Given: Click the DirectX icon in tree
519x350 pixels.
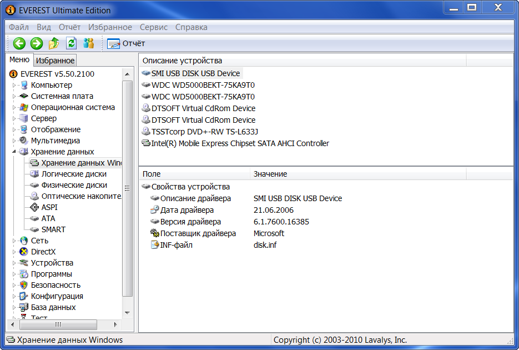Looking at the screenshot, I should click(24, 252).
